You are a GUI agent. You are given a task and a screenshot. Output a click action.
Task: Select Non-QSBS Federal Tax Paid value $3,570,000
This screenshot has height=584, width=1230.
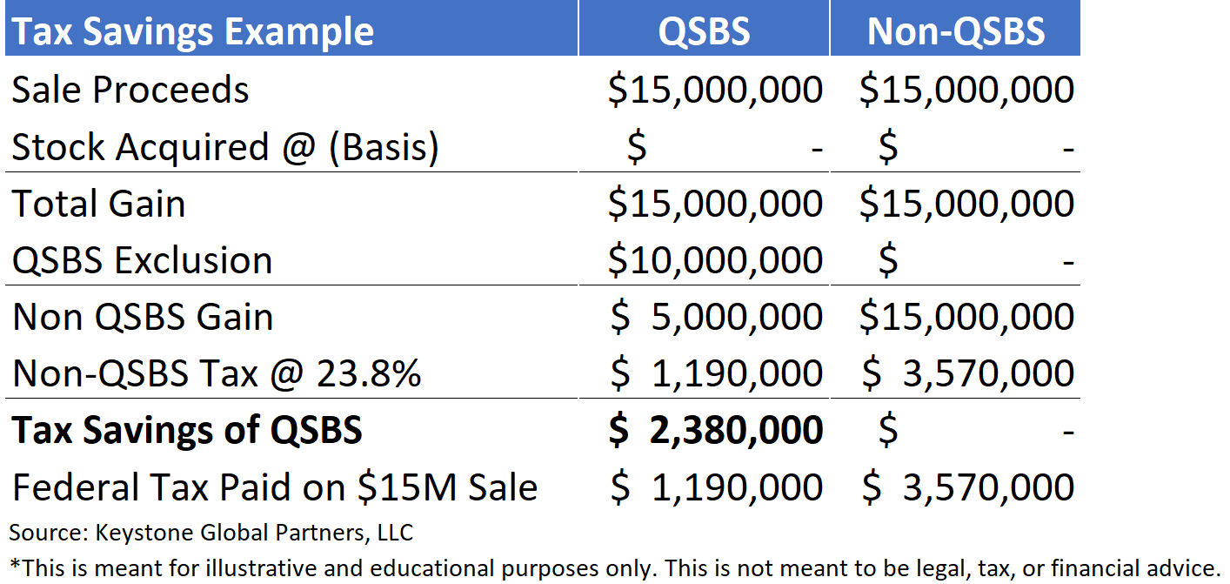click(966, 487)
